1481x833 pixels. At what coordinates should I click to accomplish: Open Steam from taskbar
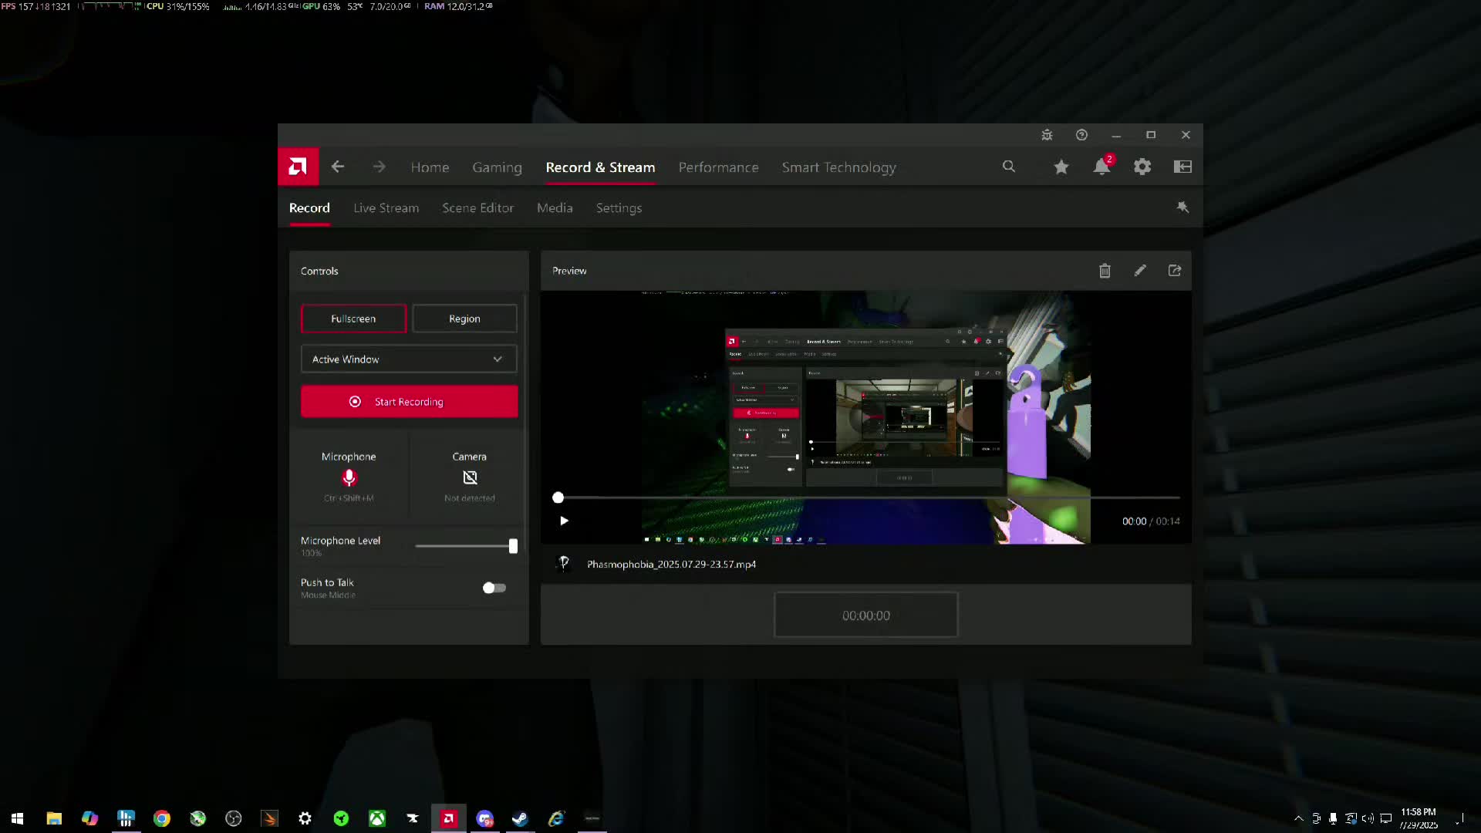click(x=521, y=818)
